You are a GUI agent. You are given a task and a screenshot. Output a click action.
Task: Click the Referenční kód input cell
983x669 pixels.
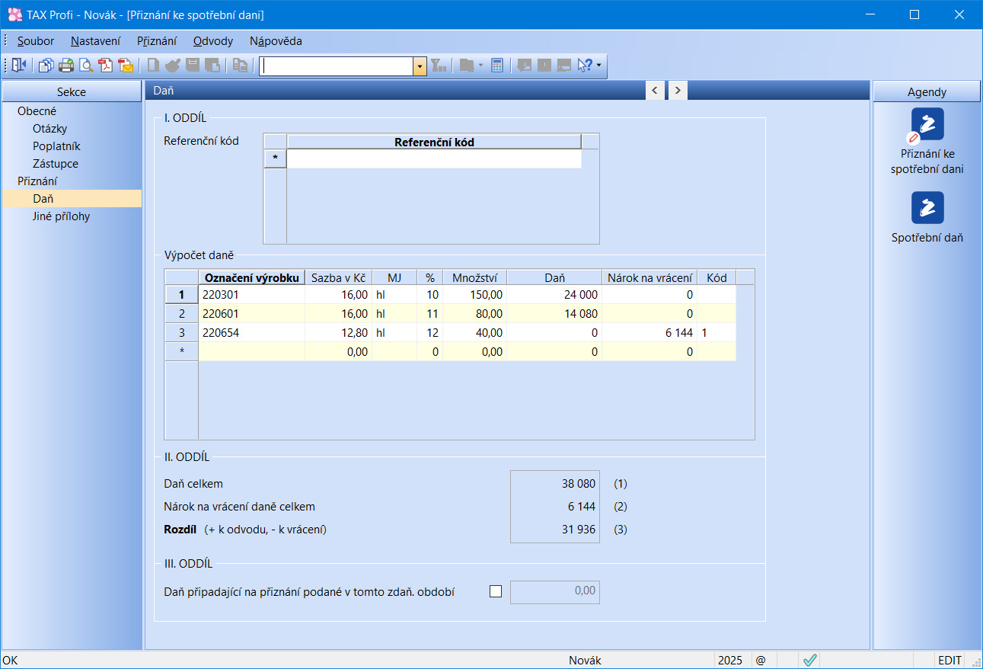pos(433,158)
